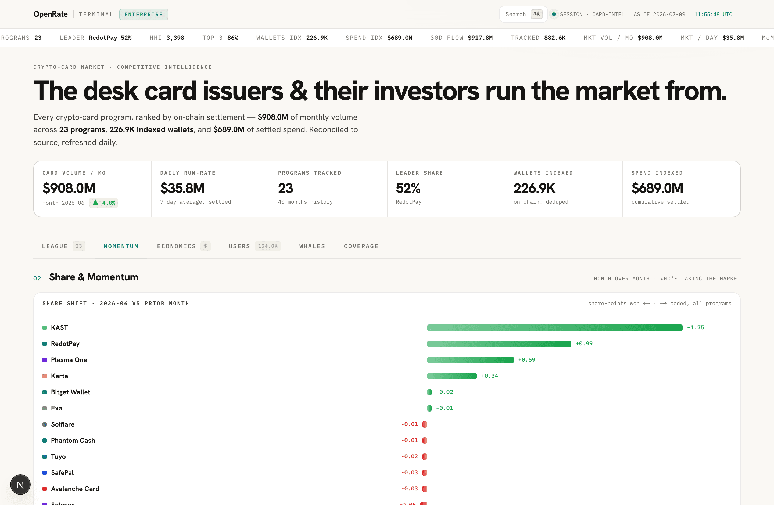Switch to the LEAGUE tab
774x505 pixels.
pos(63,246)
